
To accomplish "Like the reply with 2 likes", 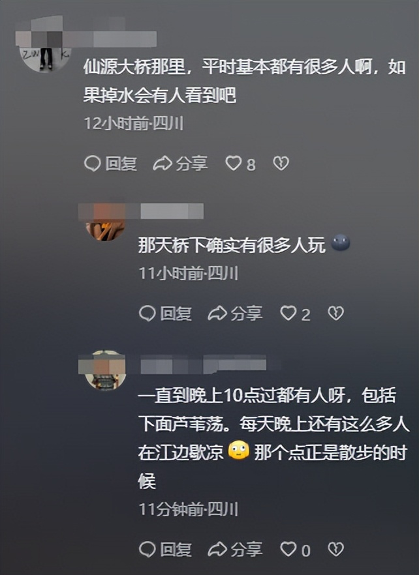I will (295, 314).
